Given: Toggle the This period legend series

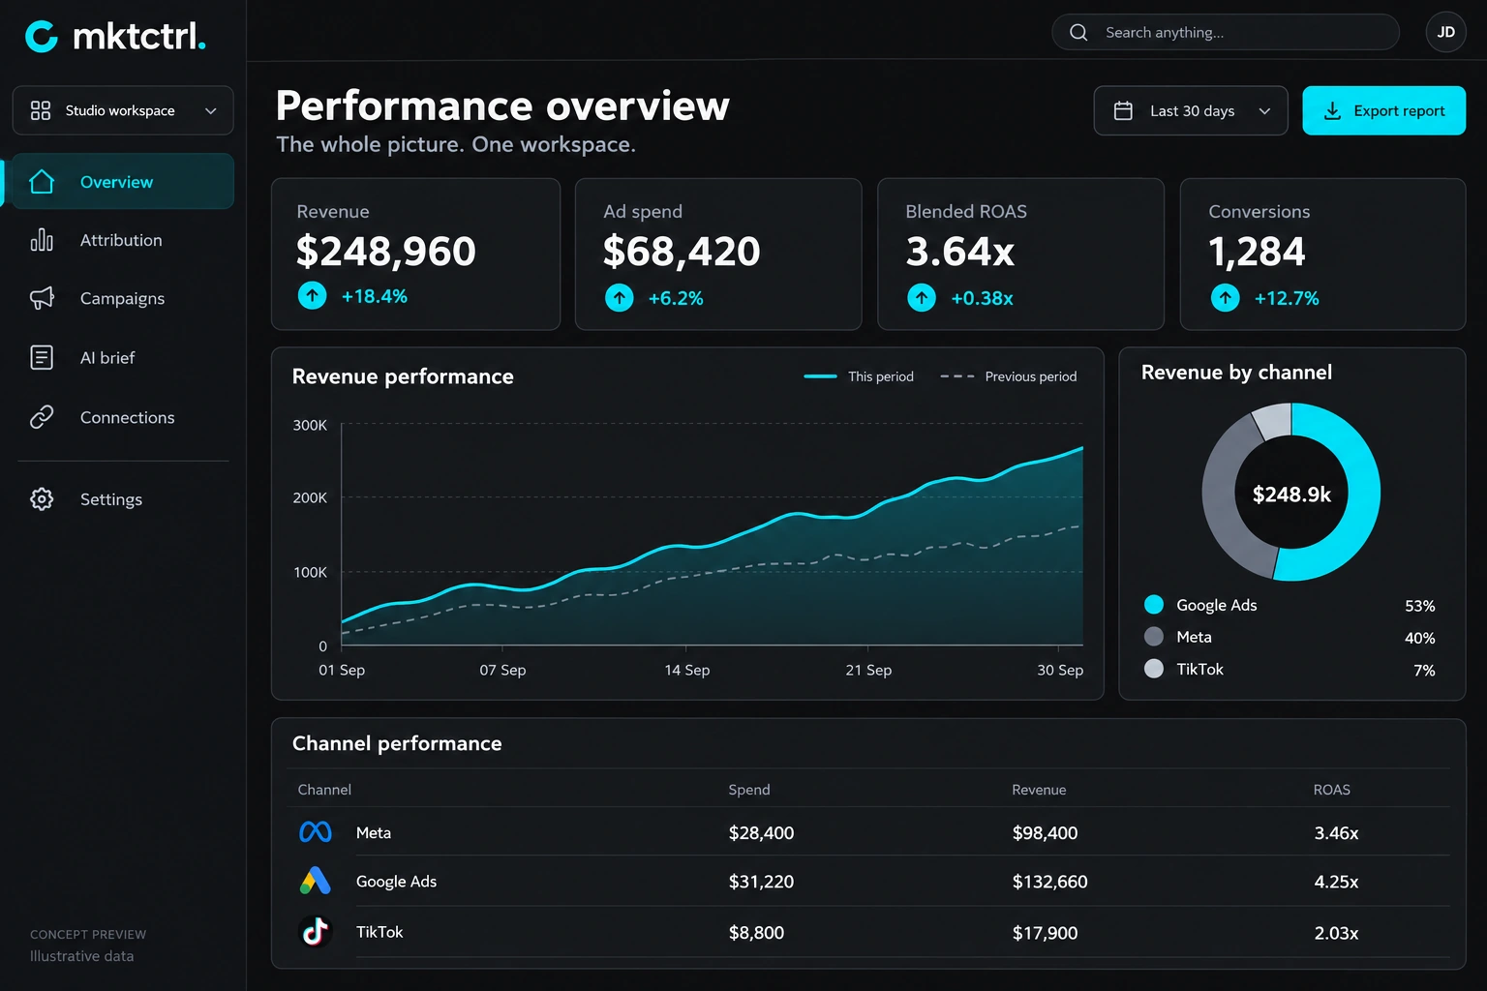Looking at the screenshot, I should (859, 376).
